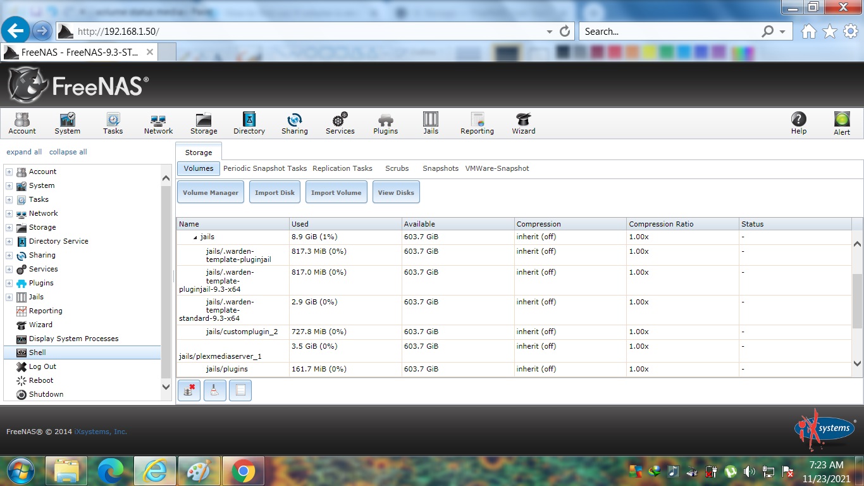Image resolution: width=864 pixels, height=486 pixels.
Task: Select Reboot in the sidebar
Action: coord(41,380)
